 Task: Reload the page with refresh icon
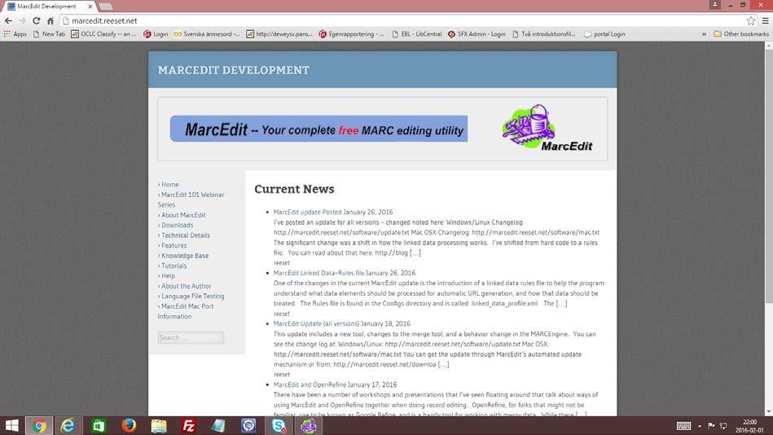pyautogui.click(x=36, y=20)
